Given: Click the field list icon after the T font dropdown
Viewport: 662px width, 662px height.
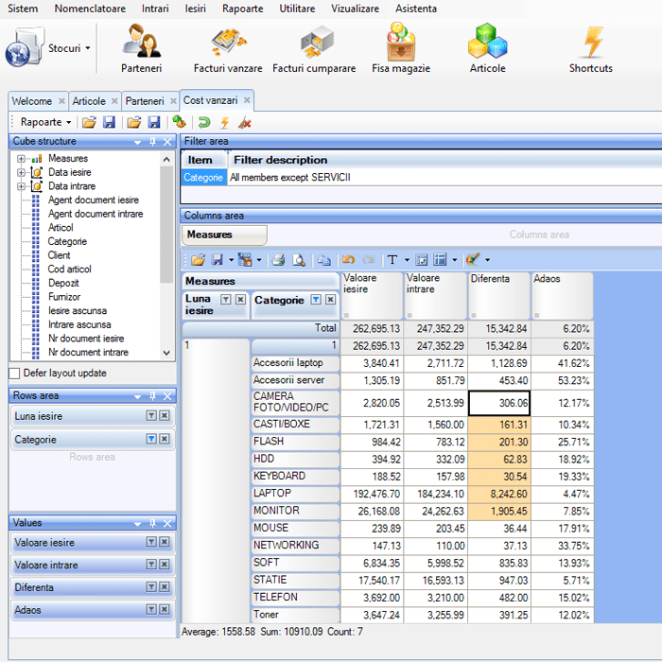Looking at the screenshot, I should 422,260.
